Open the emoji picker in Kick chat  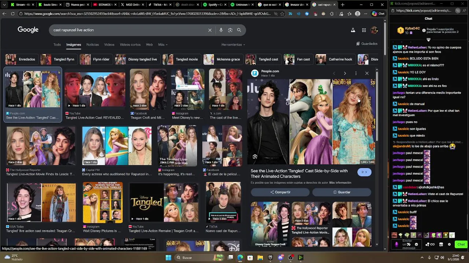click(x=416, y=244)
